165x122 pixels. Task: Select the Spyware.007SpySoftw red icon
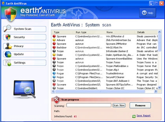(54, 84)
